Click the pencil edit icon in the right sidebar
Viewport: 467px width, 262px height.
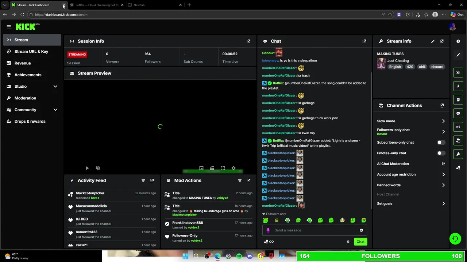pyautogui.click(x=458, y=55)
